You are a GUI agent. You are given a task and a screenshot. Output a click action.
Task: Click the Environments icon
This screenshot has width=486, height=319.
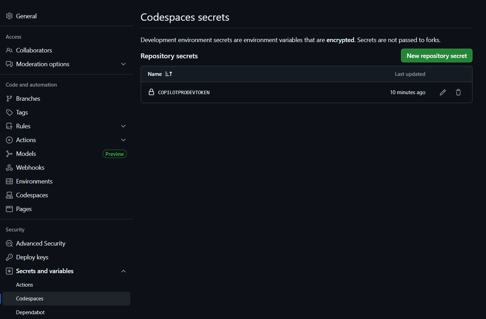pos(9,181)
